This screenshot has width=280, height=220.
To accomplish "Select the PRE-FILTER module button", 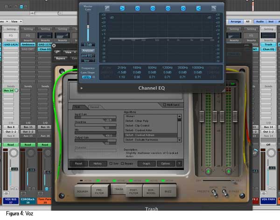I will pos(100,191).
